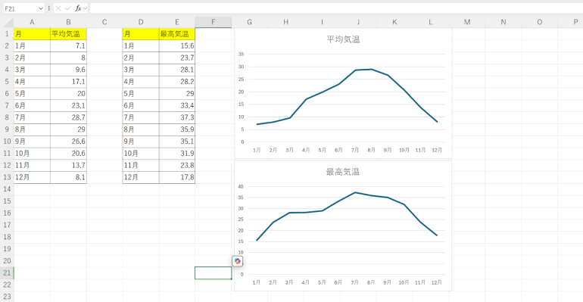Select the 最高気温 chart title
The width and height of the screenshot is (583, 302).
(343, 172)
